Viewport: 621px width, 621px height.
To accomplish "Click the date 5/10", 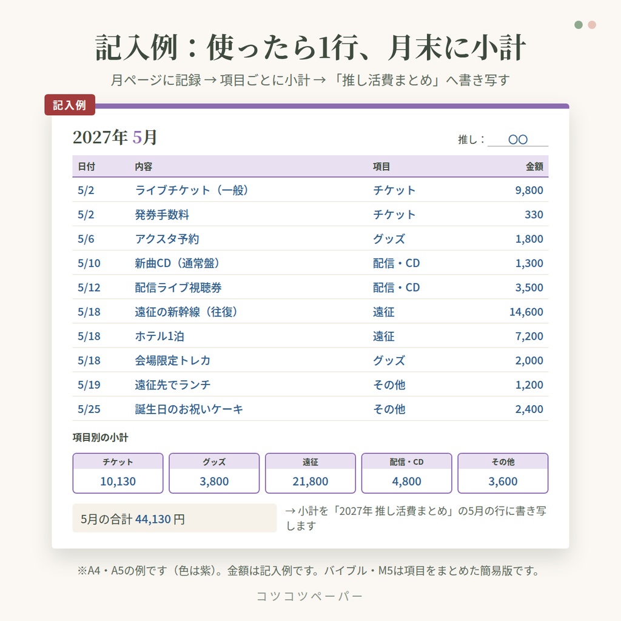I will point(89,263).
